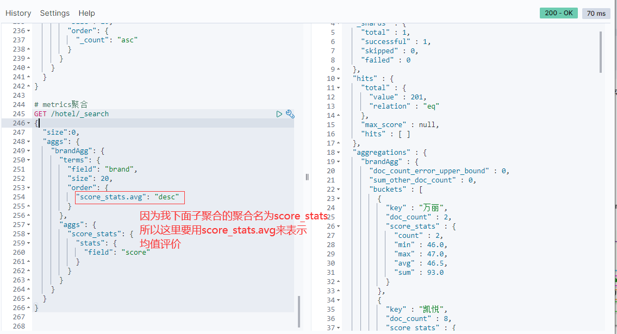Click "key" : "万丽" in the response

(417, 208)
